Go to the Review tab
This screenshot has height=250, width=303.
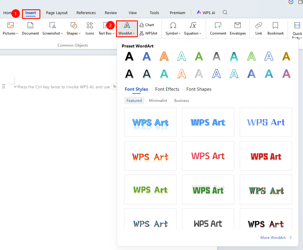111,13
